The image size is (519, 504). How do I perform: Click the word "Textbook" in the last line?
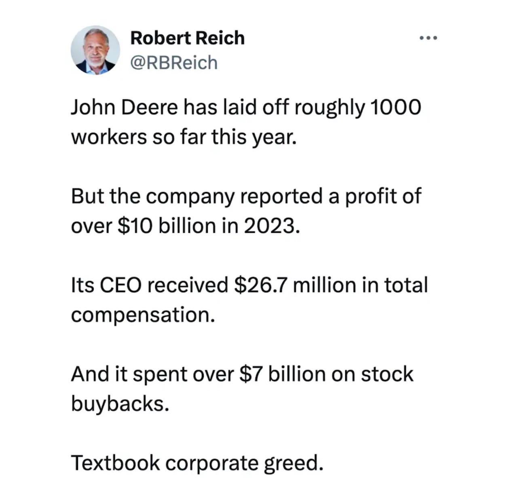coord(116,463)
